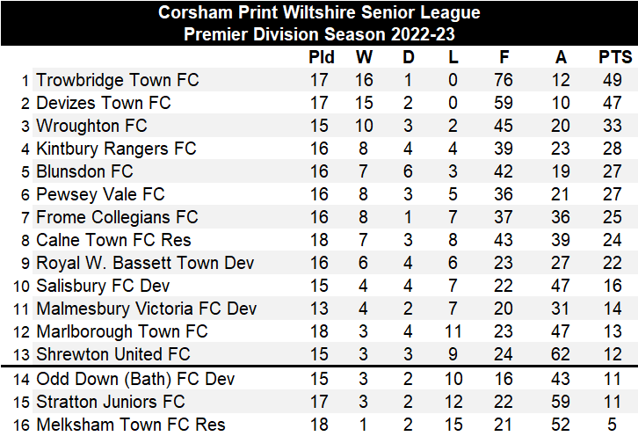638x436 pixels.
Task: Click the Pld column header
Action: [x=322, y=57]
